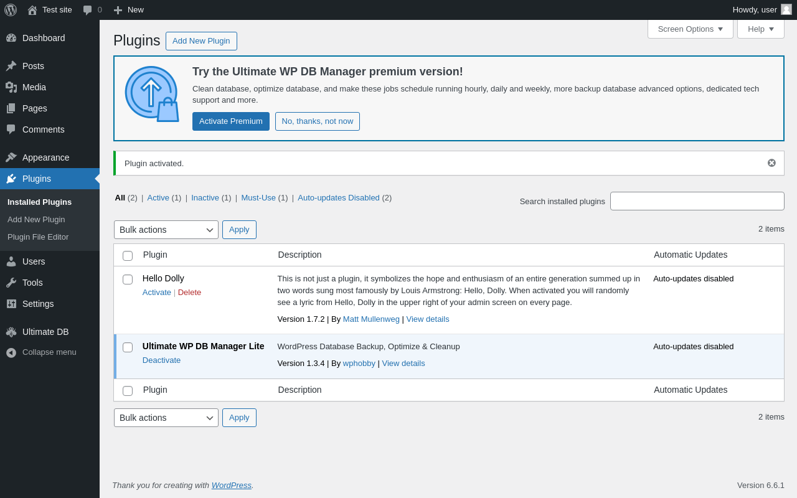This screenshot has height=498, width=797.
Task: Open Installed Plugins submenu item
Action: click(39, 202)
